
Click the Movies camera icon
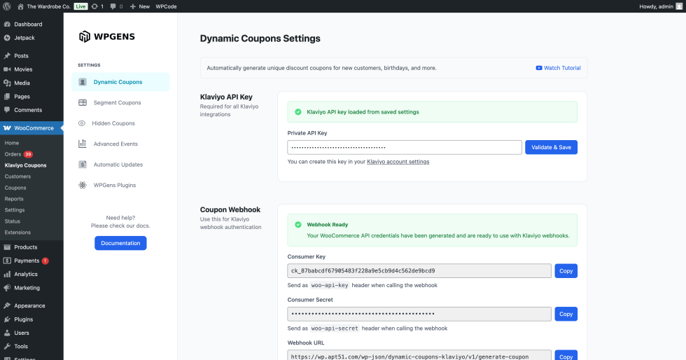pos(7,69)
